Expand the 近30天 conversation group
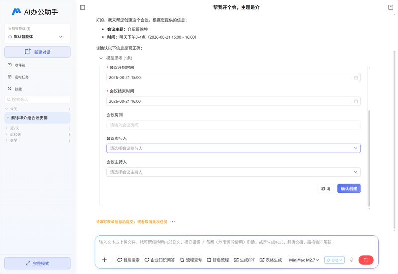 (x=38, y=134)
